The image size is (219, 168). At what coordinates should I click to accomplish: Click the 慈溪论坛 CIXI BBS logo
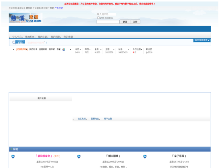coord(26,18)
